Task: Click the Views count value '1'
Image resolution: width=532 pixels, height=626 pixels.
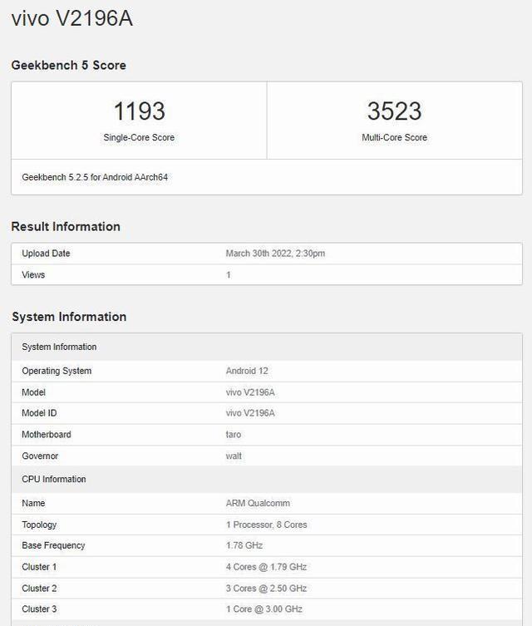Action: tap(229, 274)
